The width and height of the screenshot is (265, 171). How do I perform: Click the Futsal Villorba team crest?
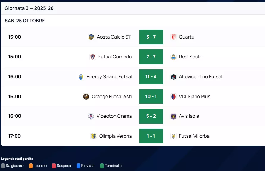tap(173, 136)
